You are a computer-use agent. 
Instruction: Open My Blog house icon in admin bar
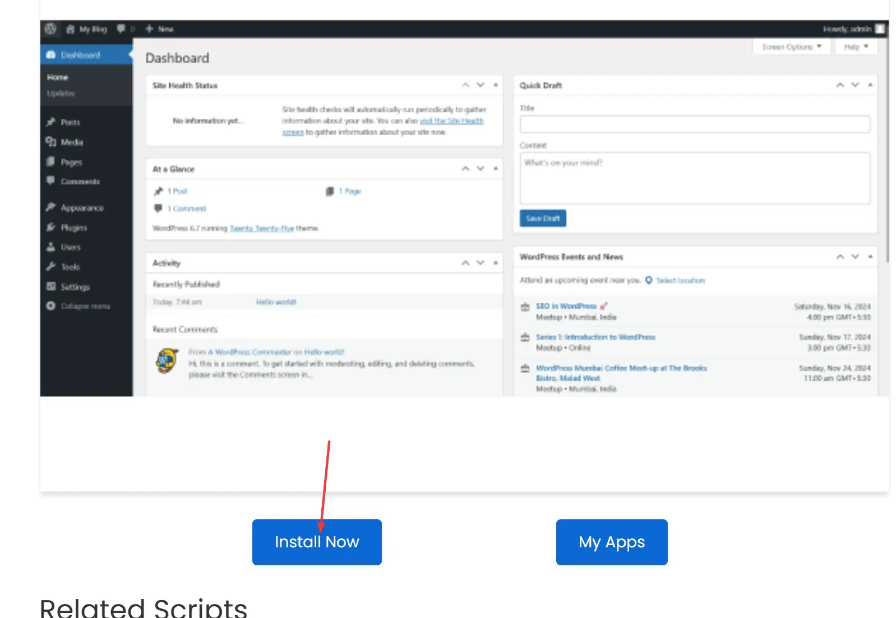click(x=70, y=29)
